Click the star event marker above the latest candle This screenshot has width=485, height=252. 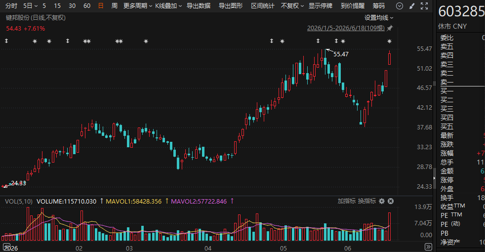(x=389, y=41)
